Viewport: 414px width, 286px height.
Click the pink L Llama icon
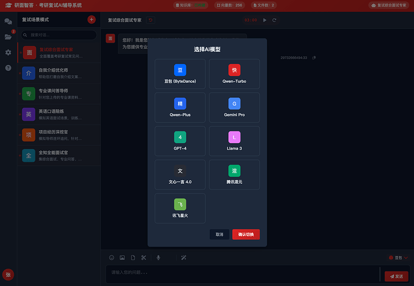234,137
